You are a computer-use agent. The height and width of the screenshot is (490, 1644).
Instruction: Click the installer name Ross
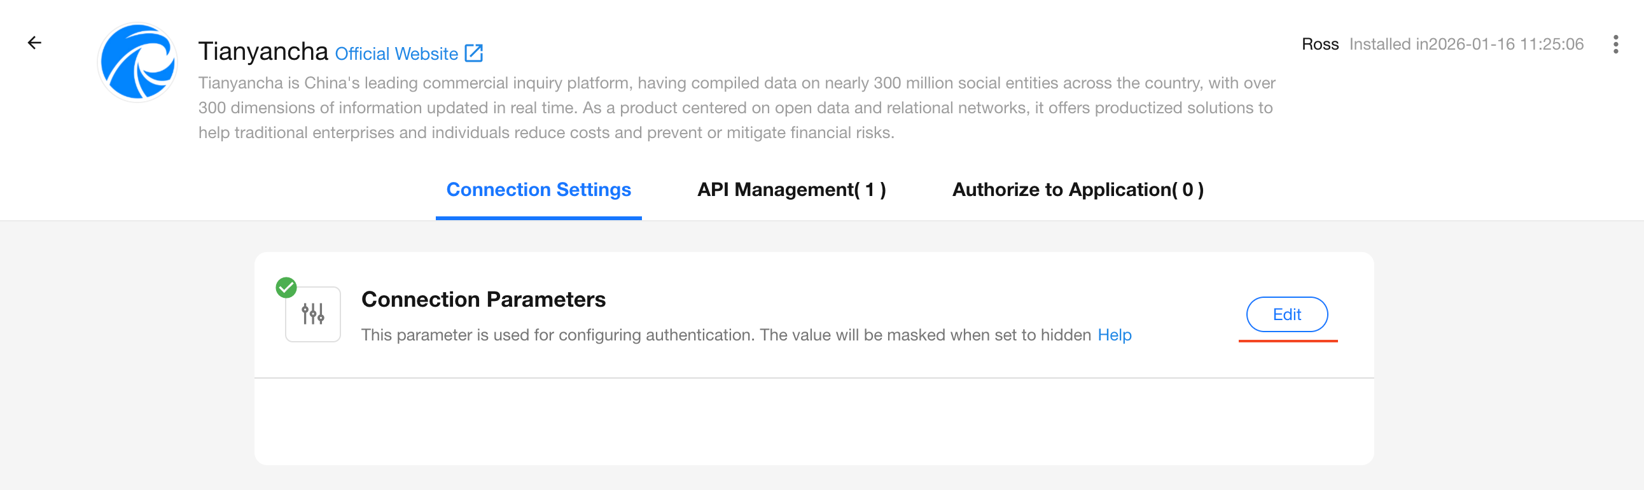(x=1320, y=44)
